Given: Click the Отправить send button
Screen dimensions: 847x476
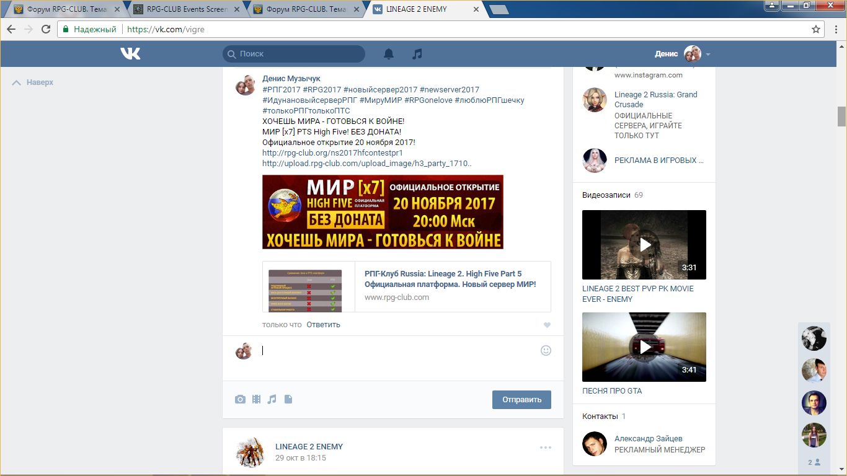Looking at the screenshot, I should coord(521,400).
